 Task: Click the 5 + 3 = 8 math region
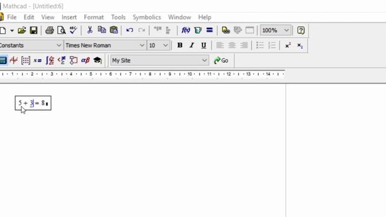click(x=33, y=103)
